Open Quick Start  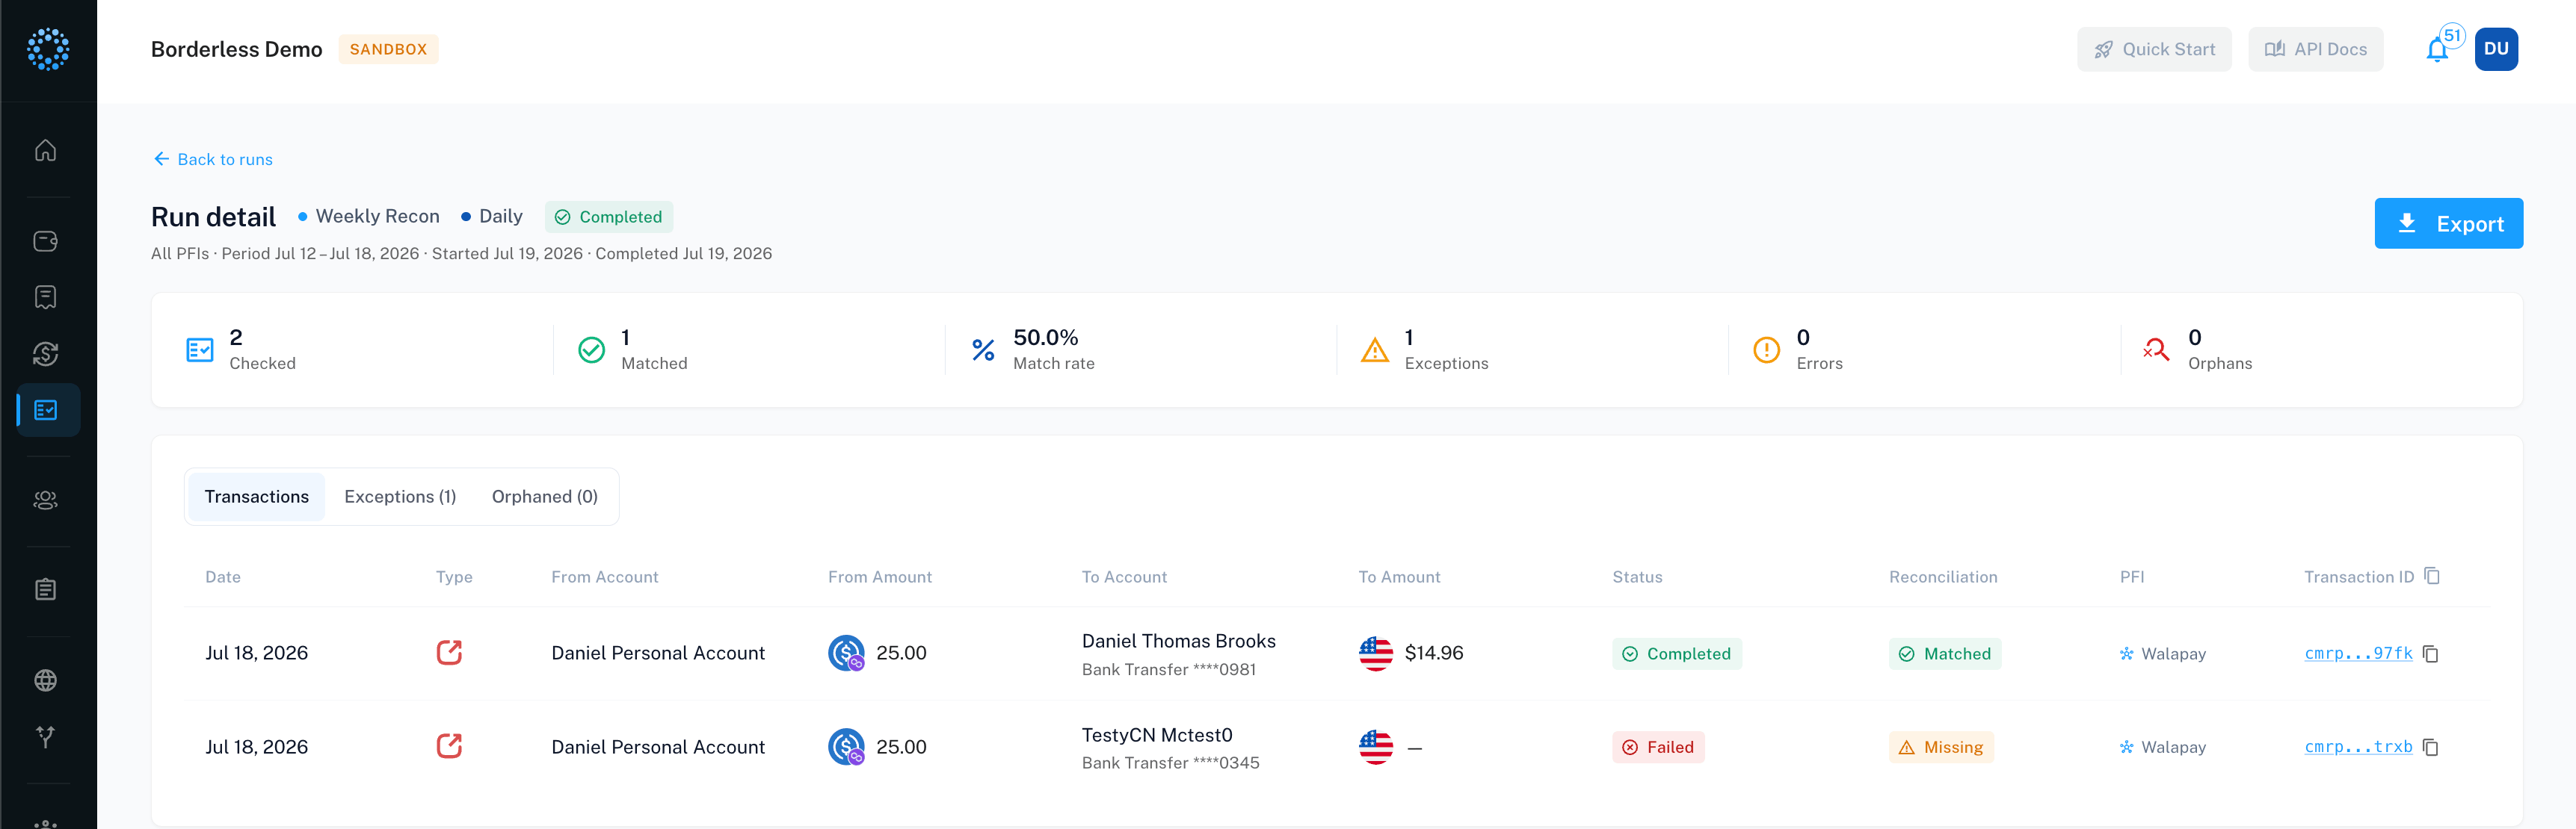coord(2154,49)
